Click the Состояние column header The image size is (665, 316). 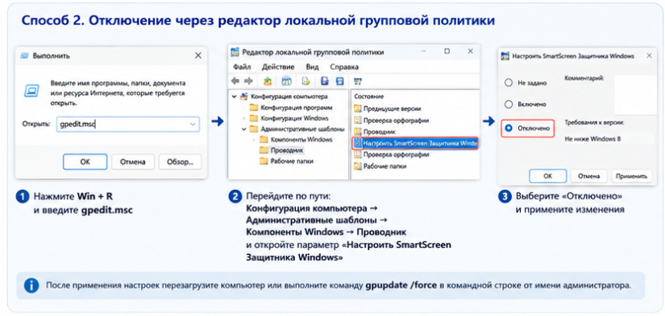tap(368, 96)
